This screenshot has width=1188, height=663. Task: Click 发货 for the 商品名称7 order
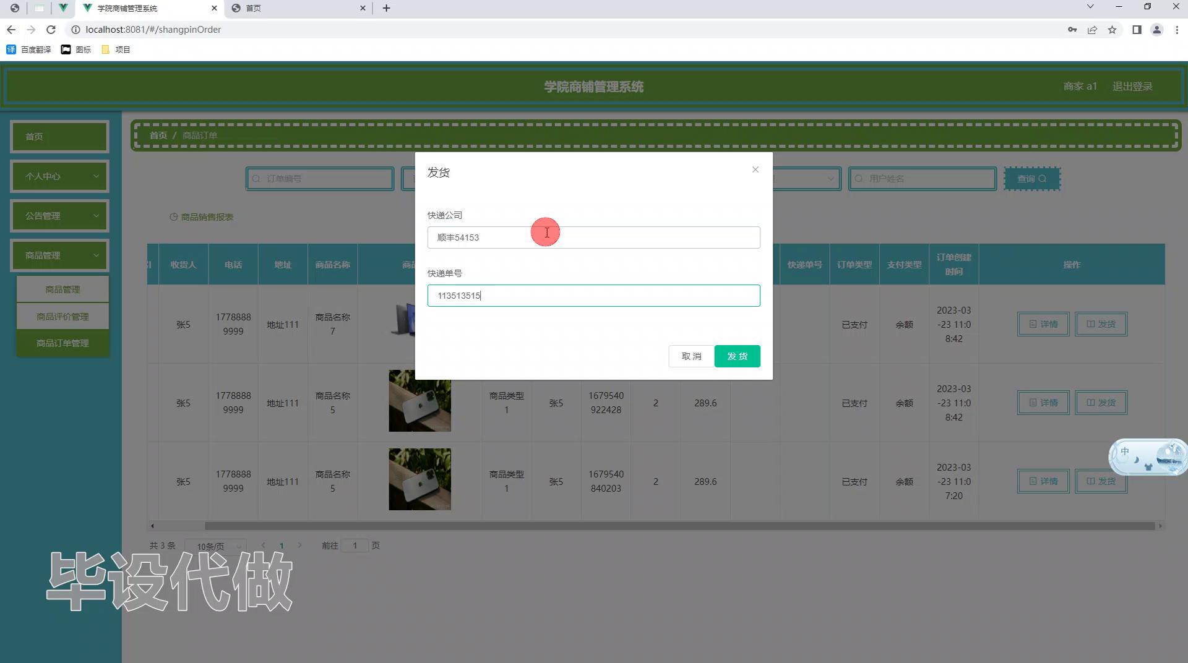tap(1101, 324)
